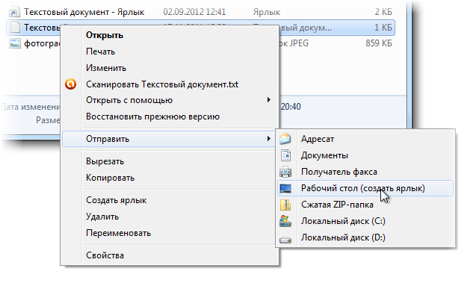The width and height of the screenshot is (470, 283).
Task: Send to Сжатая ZIP-папка
Action: point(365,205)
